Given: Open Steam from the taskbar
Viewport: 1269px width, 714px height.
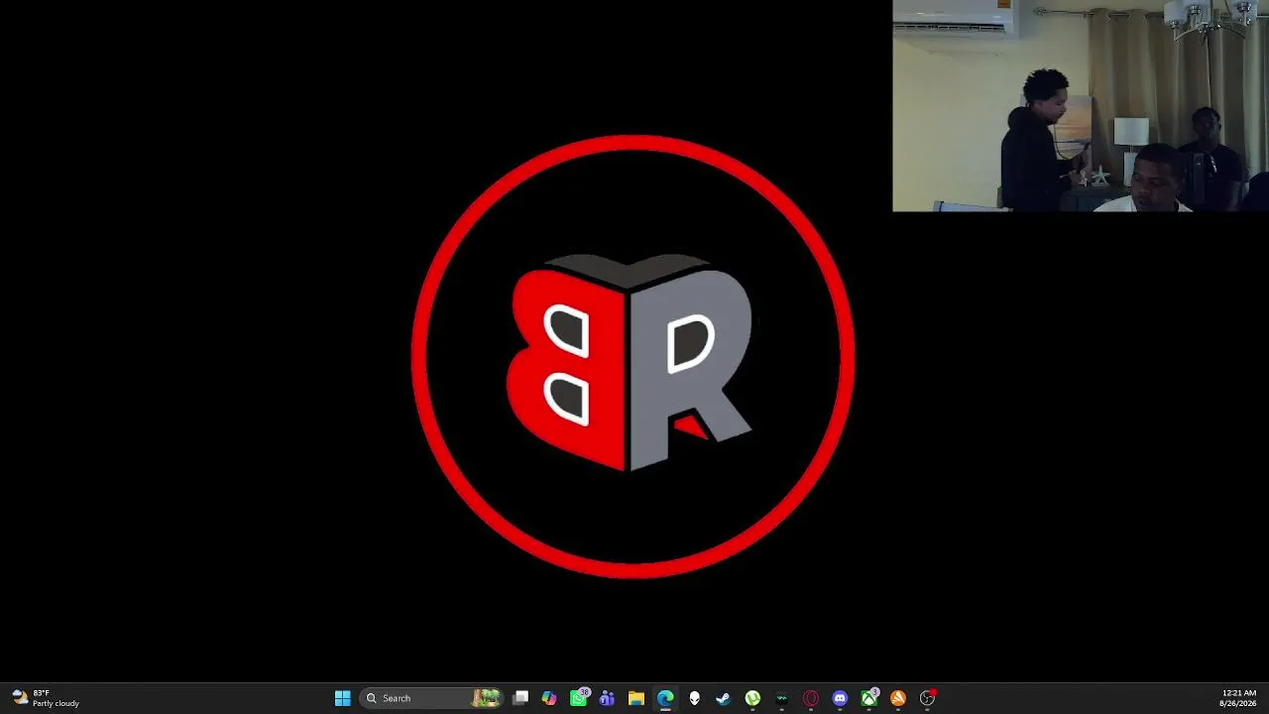Looking at the screenshot, I should 723,698.
